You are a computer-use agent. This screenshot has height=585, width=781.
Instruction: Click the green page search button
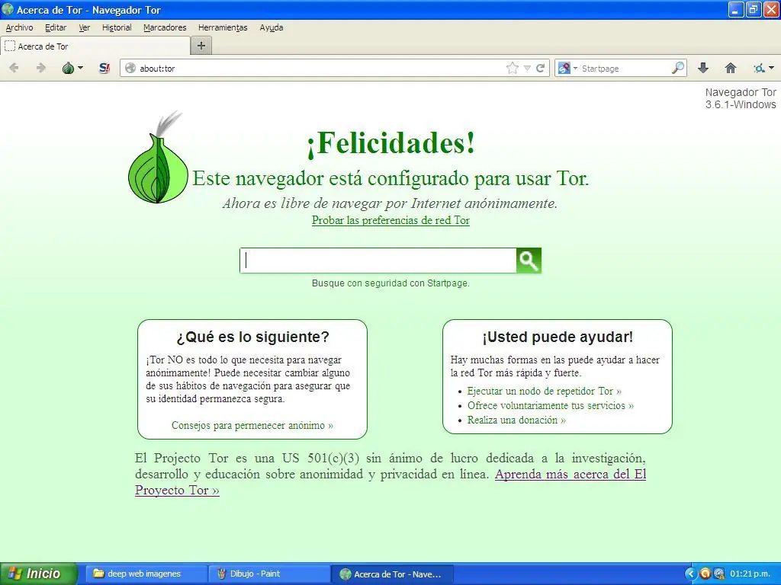[x=529, y=261]
